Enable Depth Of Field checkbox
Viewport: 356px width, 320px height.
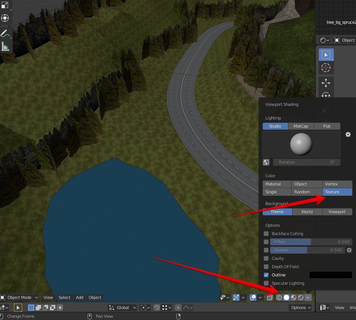pos(266,267)
